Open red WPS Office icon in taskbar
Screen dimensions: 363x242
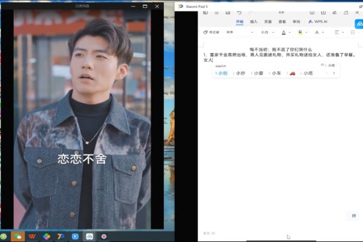pyautogui.click(x=32, y=237)
